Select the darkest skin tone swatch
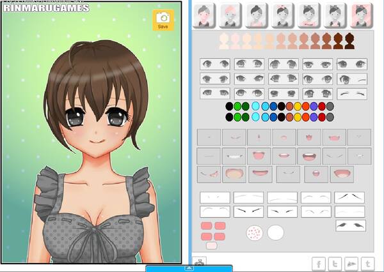The width and height of the screenshot is (384, 272). (x=349, y=41)
